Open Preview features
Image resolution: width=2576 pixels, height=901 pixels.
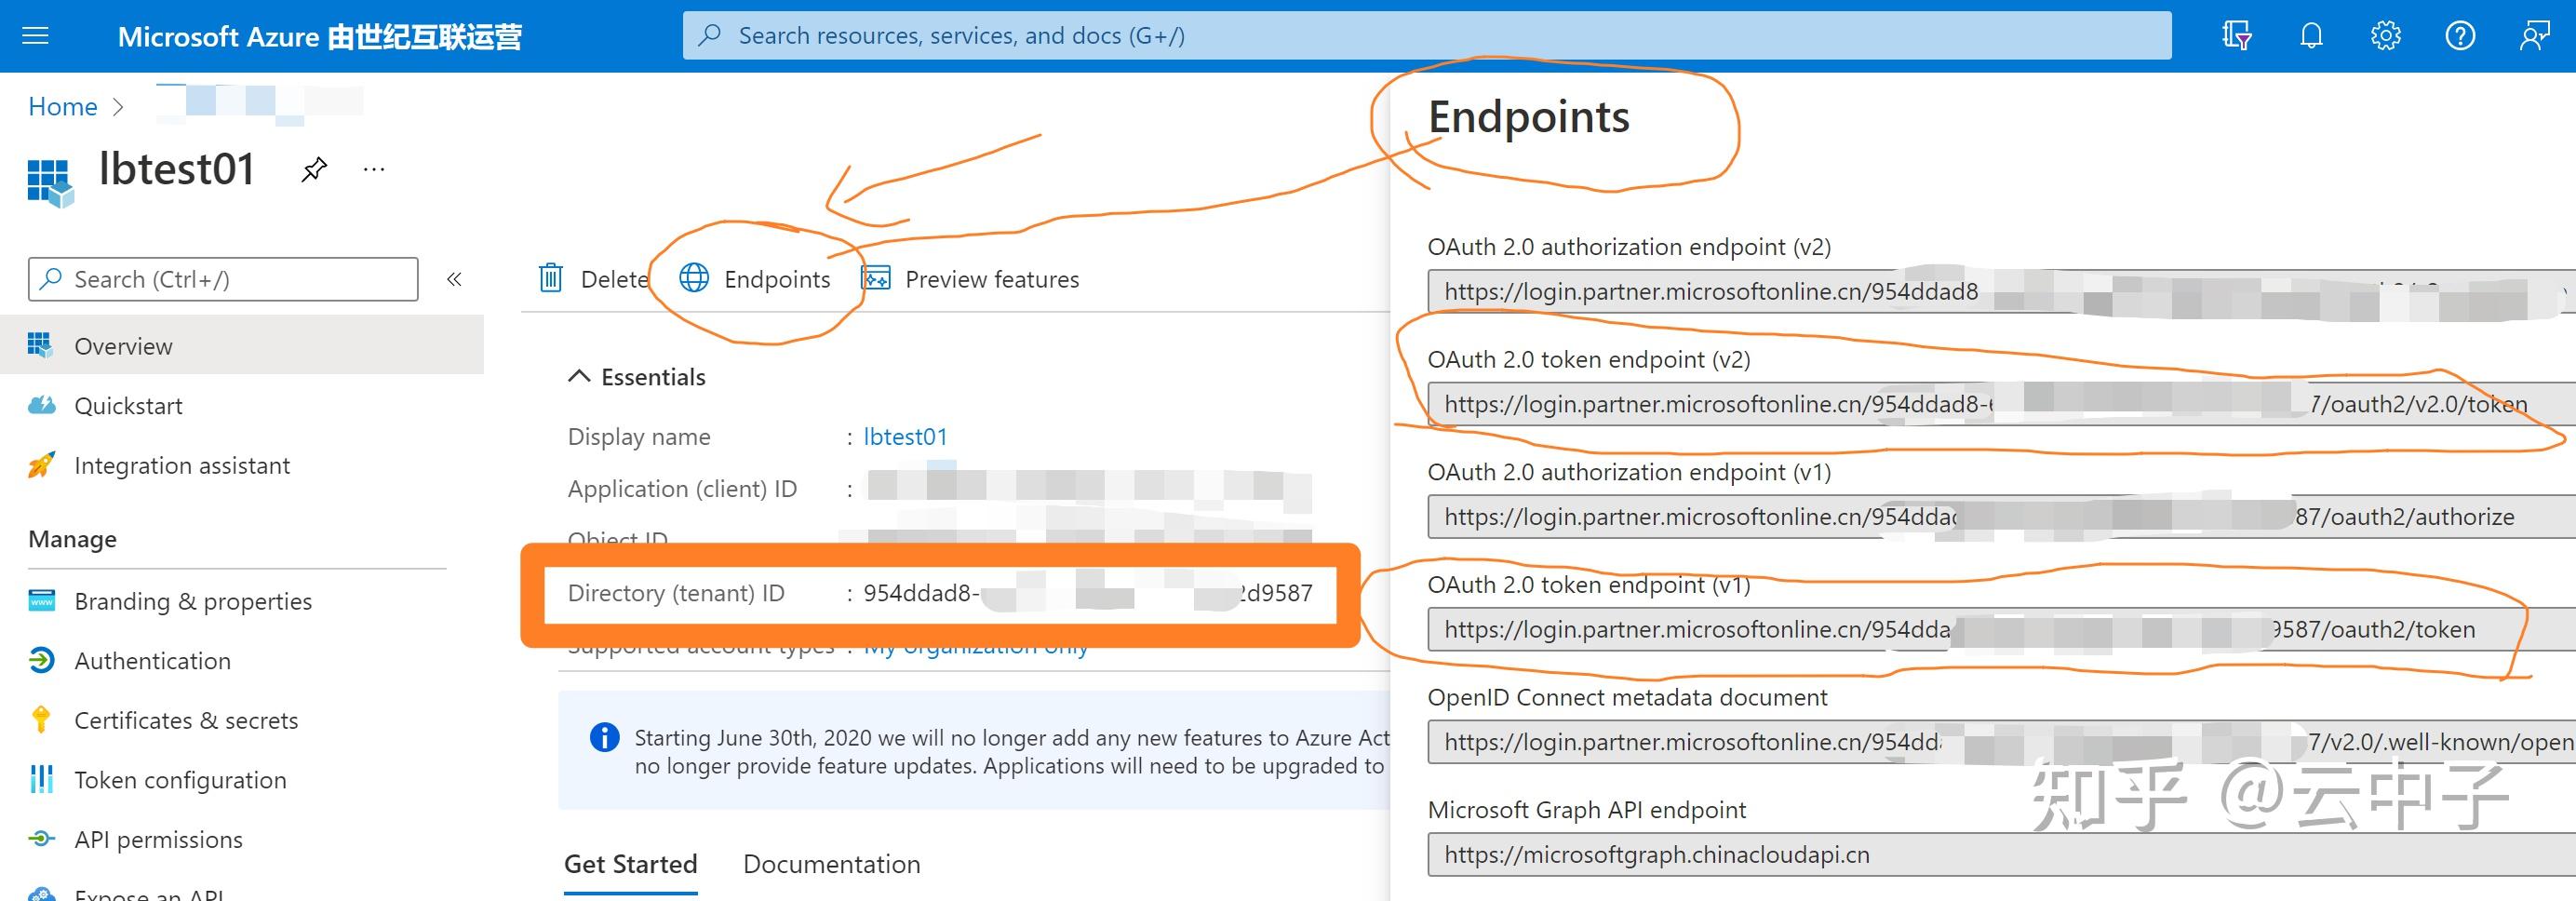pos(971,279)
